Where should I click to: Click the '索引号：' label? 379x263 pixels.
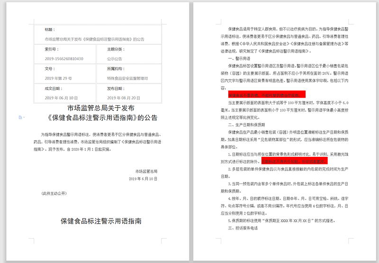pos(52,49)
